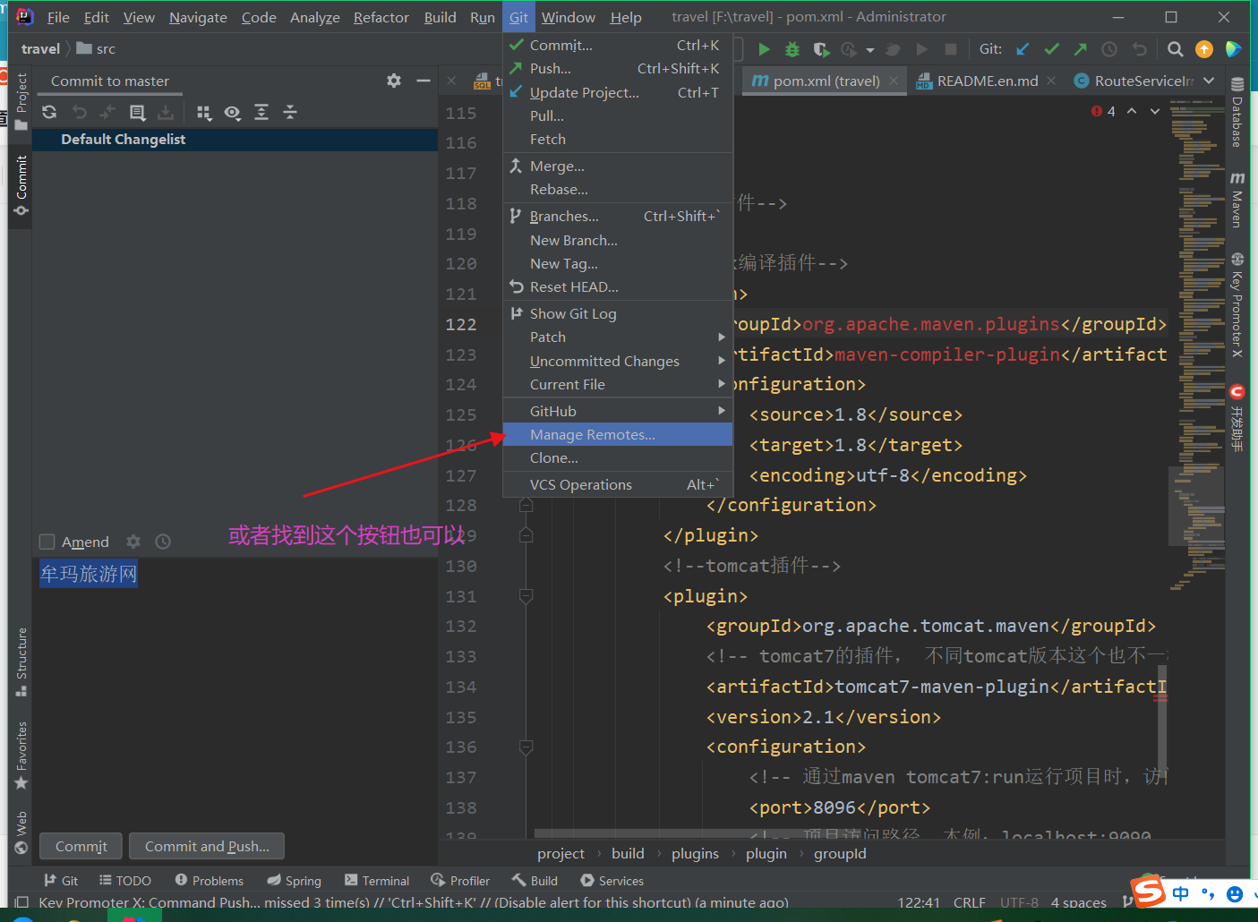Show Git history clock icon
Viewport: 1258px width, 922px height.
pyautogui.click(x=1109, y=49)
